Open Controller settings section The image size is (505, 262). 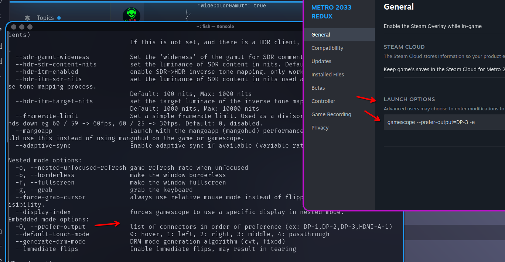323,101
